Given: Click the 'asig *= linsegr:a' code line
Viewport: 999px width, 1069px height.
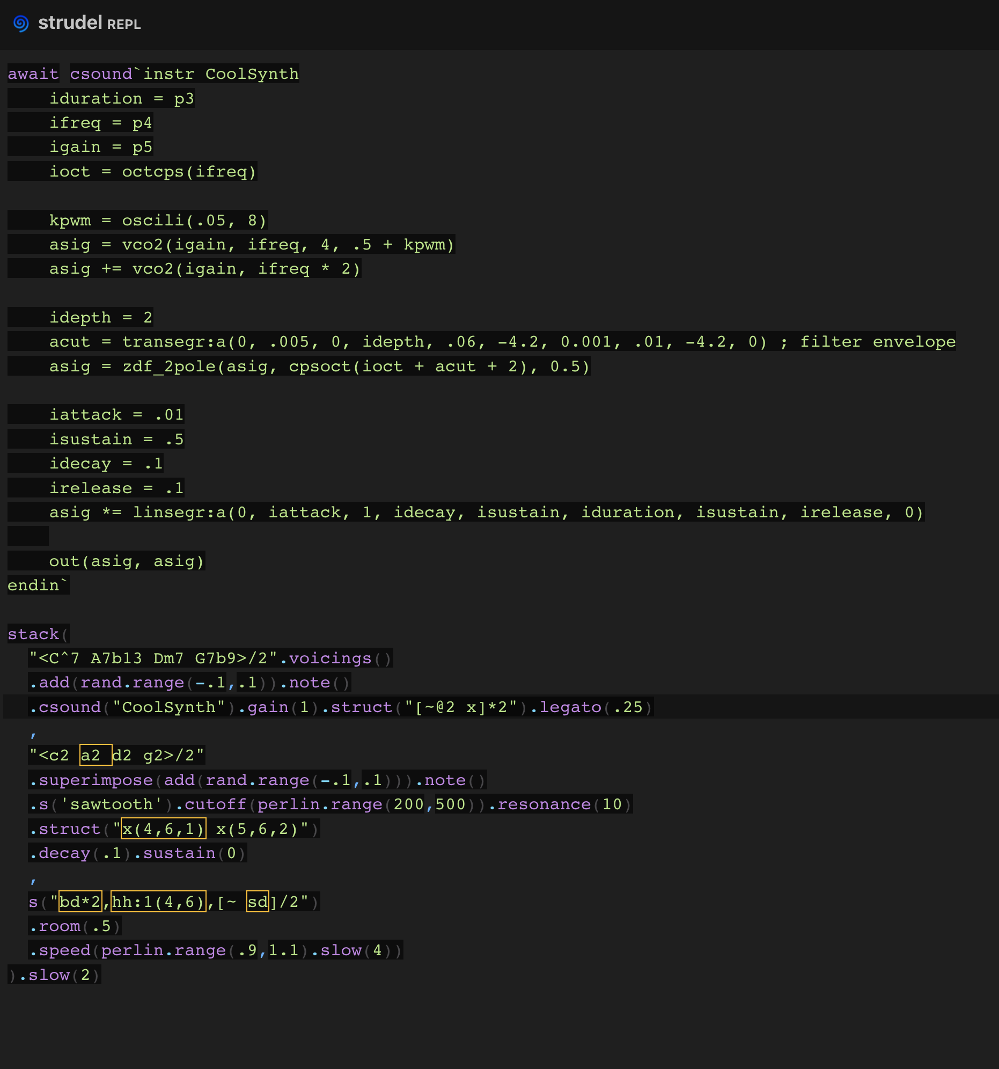Looking at the screenshot, I should pos(487,512).
